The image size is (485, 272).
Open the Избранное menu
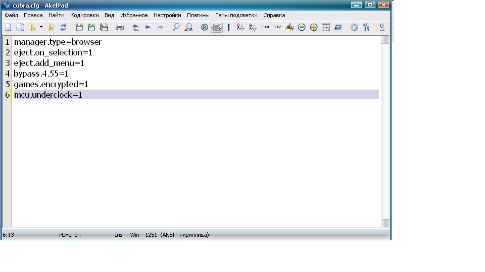coord(134,15)
